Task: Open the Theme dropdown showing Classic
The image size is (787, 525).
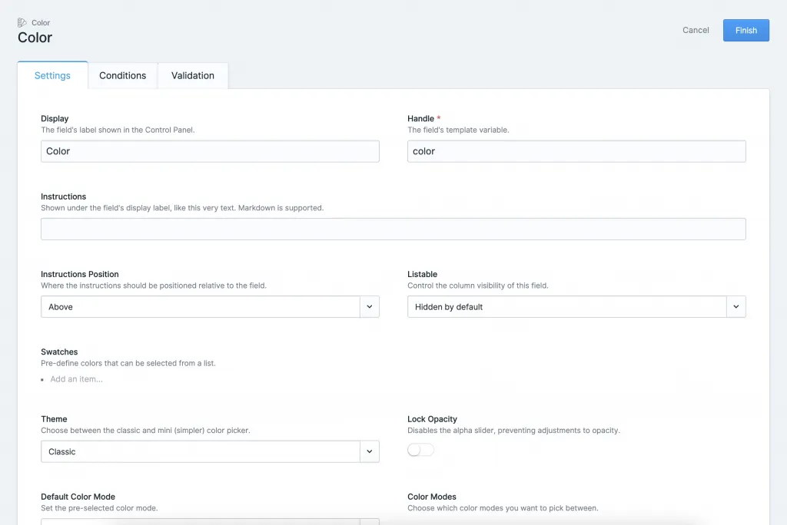Action: (210, 451)
